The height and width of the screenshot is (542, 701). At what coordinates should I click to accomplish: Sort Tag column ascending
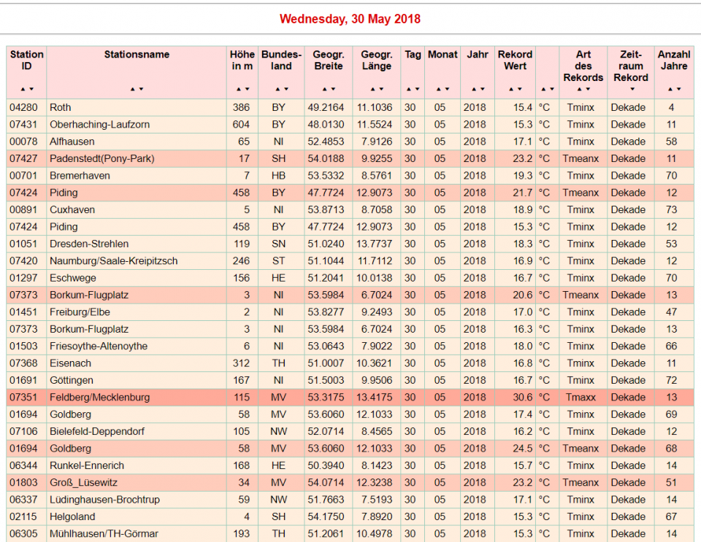410,89
